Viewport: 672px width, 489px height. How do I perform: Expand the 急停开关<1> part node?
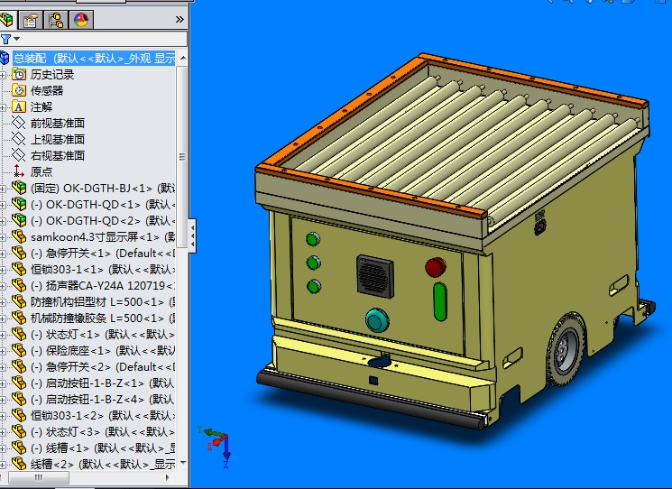pos(3,254)
